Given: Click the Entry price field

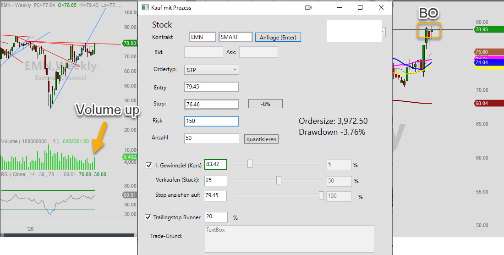Looking at the screenshot, I should coord(212,87).
